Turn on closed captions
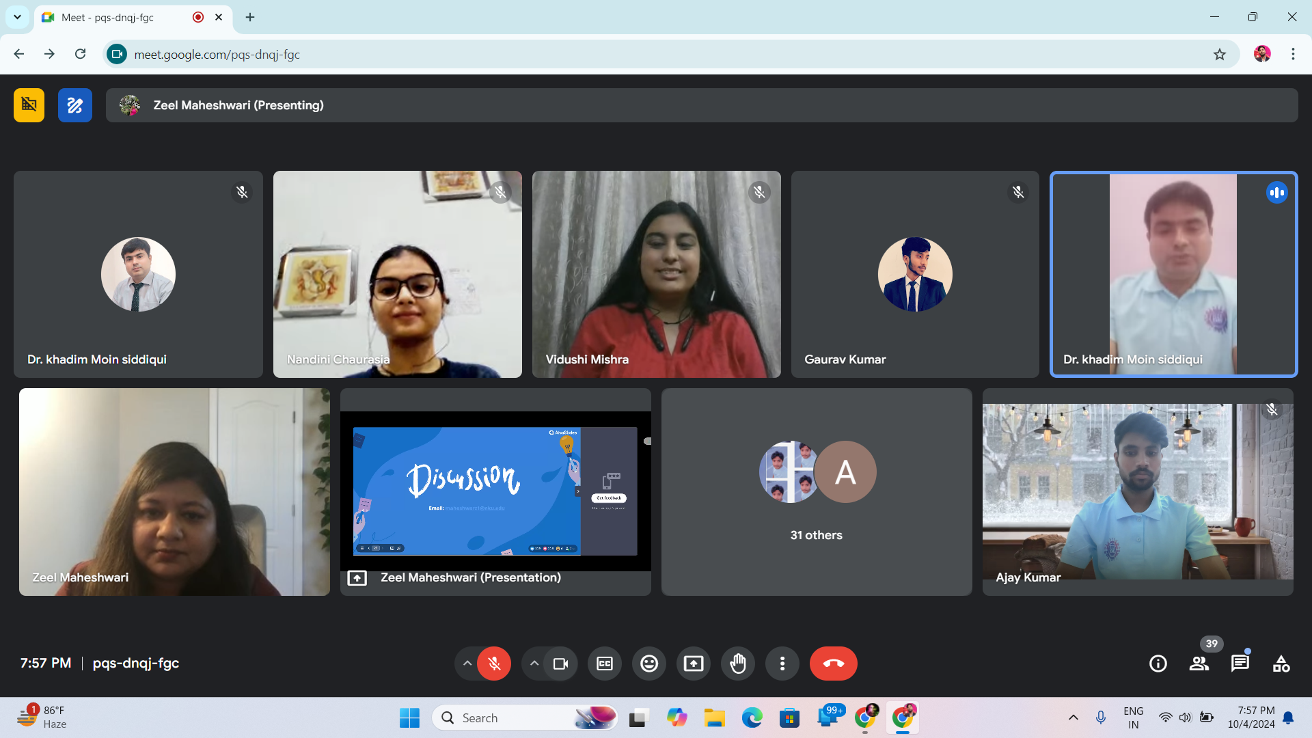1312x738 pixels. (x=605, y=664)
